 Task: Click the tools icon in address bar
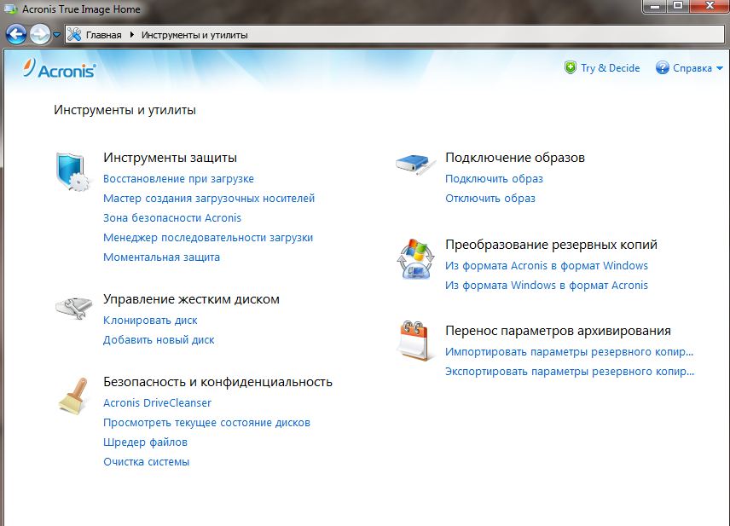click(x=74, y=34)
